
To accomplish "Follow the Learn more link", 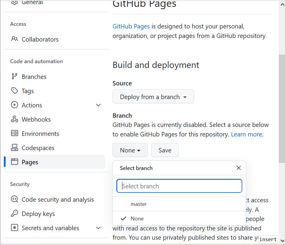I will [x=246, y=134].
